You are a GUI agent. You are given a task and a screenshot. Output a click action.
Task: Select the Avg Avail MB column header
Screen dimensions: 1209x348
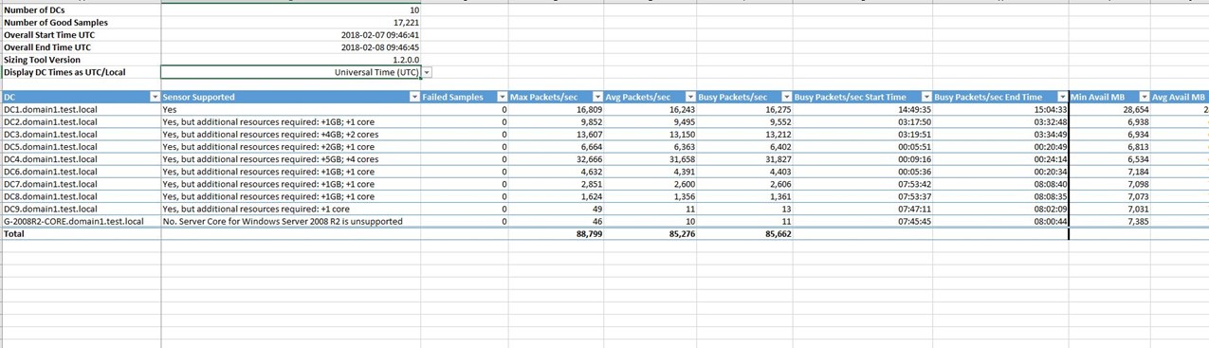pos(1179,97)
